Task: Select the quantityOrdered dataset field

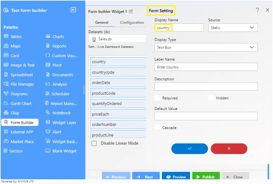Action: click(x=118, y=103)
